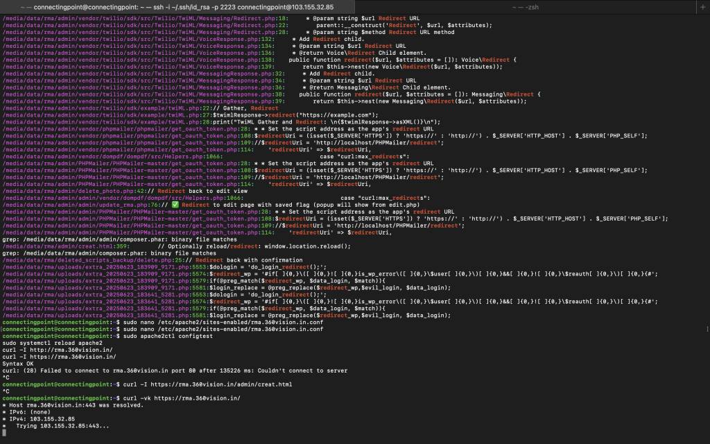
Task: Click the 'Syntax OK' output line
Action: coord(17,363)
